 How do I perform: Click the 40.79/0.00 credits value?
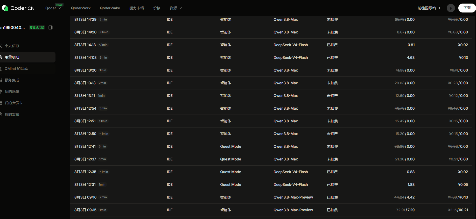405,108
